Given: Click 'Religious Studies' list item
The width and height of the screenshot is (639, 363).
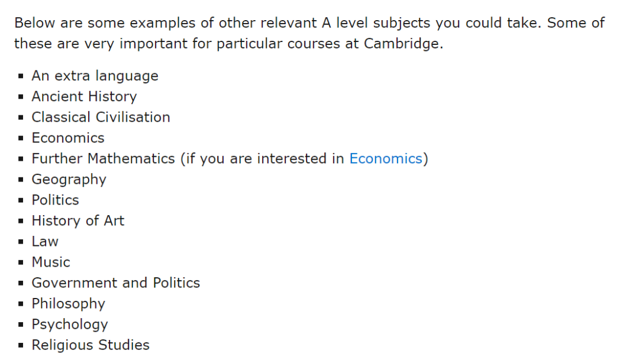Looking at the screenshot, I should point(91,345).
